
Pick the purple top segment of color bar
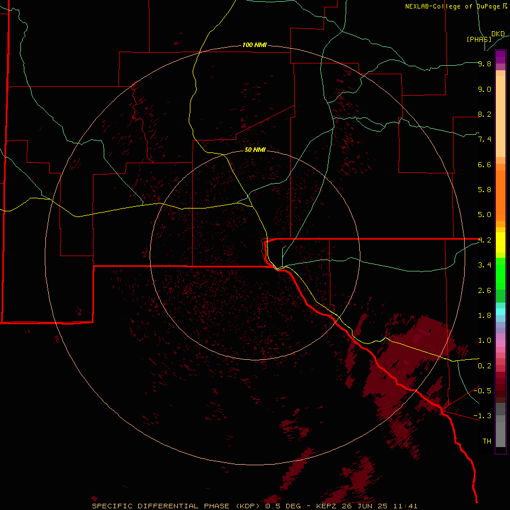500,57
